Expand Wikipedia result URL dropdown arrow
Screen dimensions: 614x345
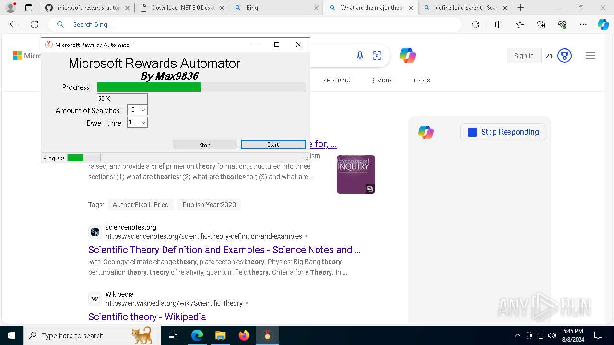pyautogui.click(x=247, y=303)
